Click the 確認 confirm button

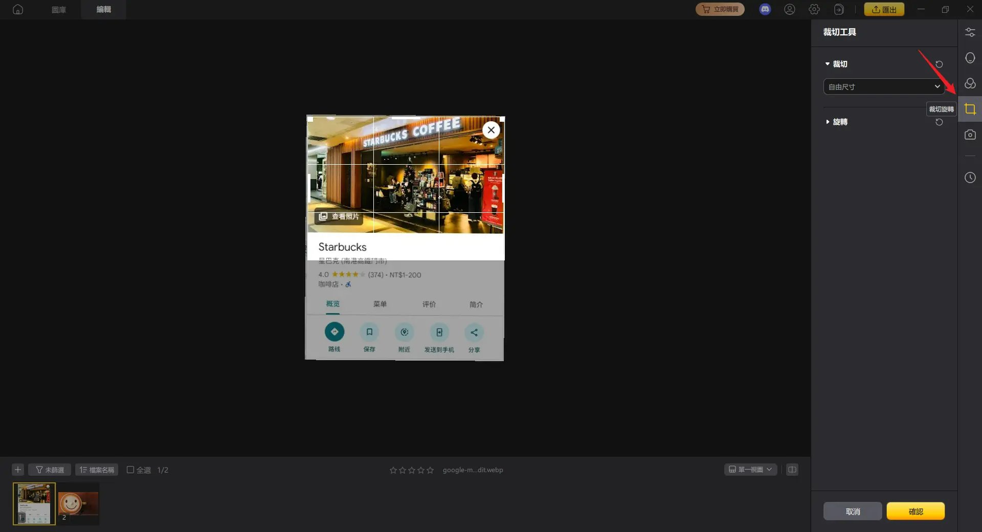[x=916, y=511]
